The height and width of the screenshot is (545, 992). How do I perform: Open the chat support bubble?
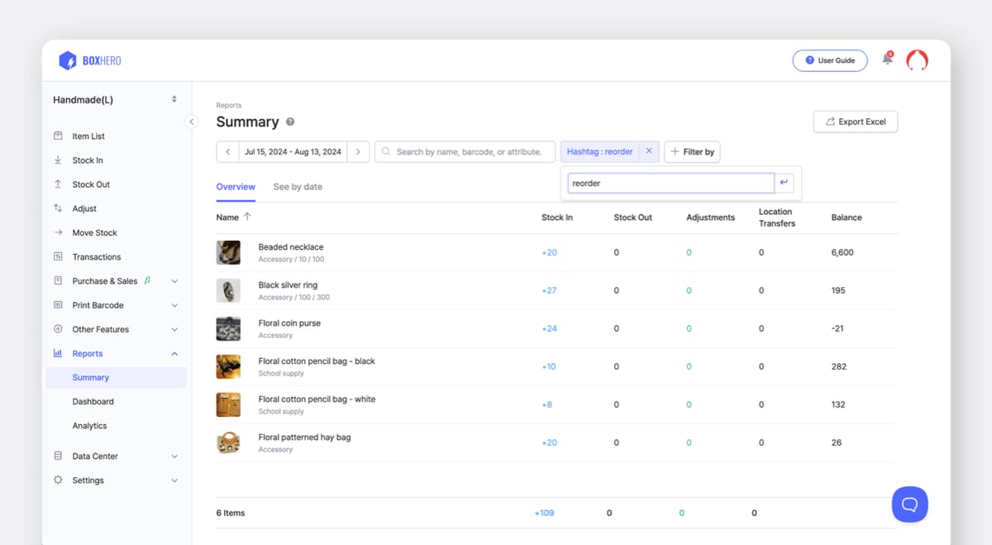pos(909,504)
